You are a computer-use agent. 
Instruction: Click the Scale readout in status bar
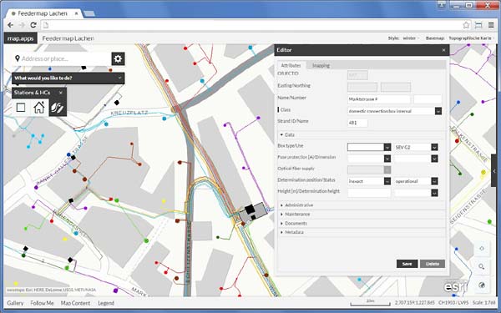[x=483, y=302]
